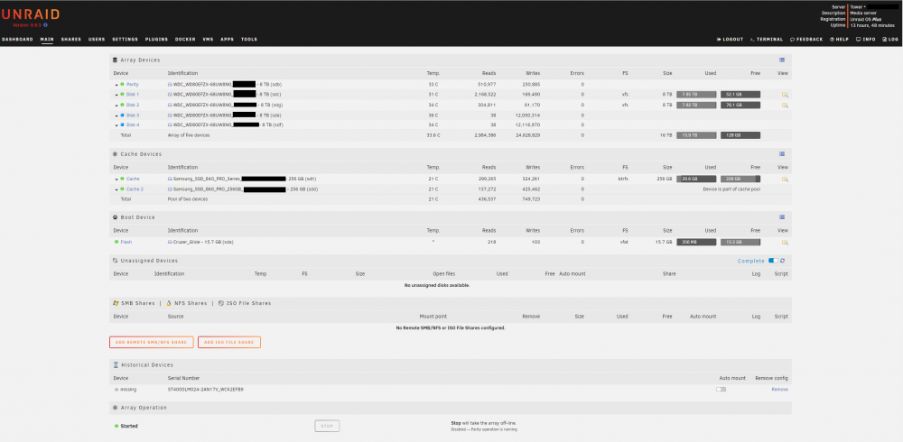Click the ISO File Shares disc icon
903x442 pixels.
tap(221, 303)
